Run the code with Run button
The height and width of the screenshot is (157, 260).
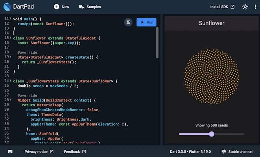click(x=146, y=22)
